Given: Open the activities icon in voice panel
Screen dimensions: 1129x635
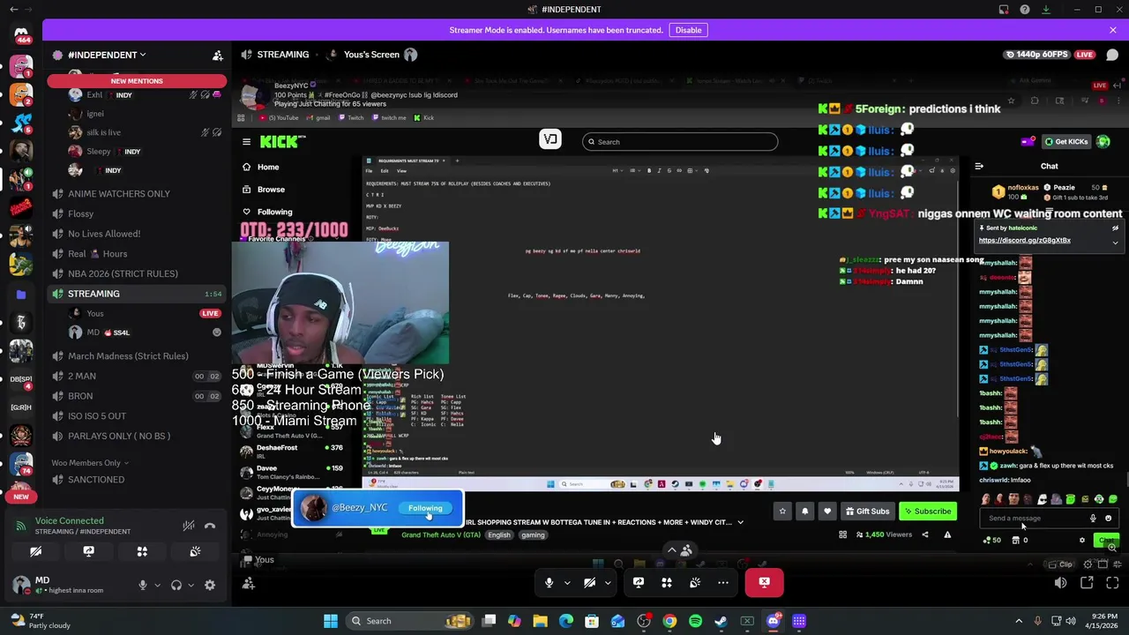Looking at the screenshot, I should pos(142,552).
